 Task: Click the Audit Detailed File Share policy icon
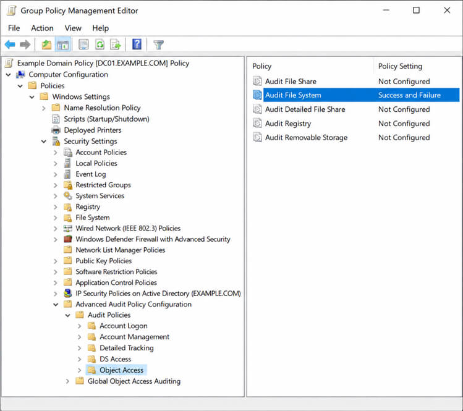click(257, 109)
